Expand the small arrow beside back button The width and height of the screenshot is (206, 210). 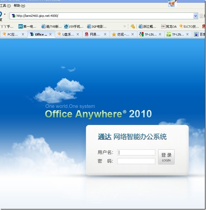click(x=5, y=14)
